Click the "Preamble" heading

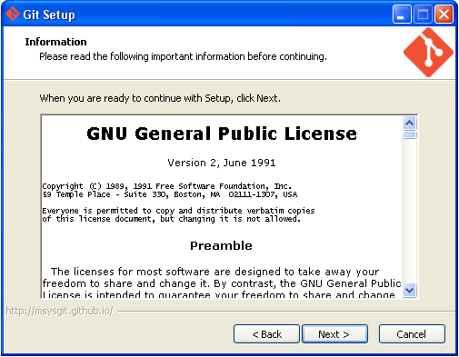[221, 245]
